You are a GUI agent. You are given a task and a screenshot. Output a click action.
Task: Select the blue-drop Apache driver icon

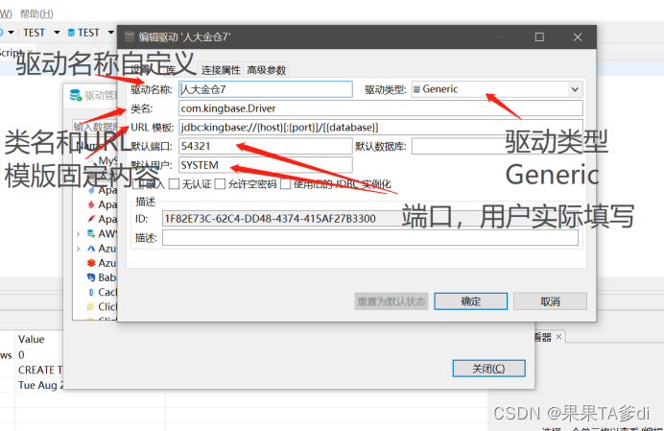click(91, 190)
